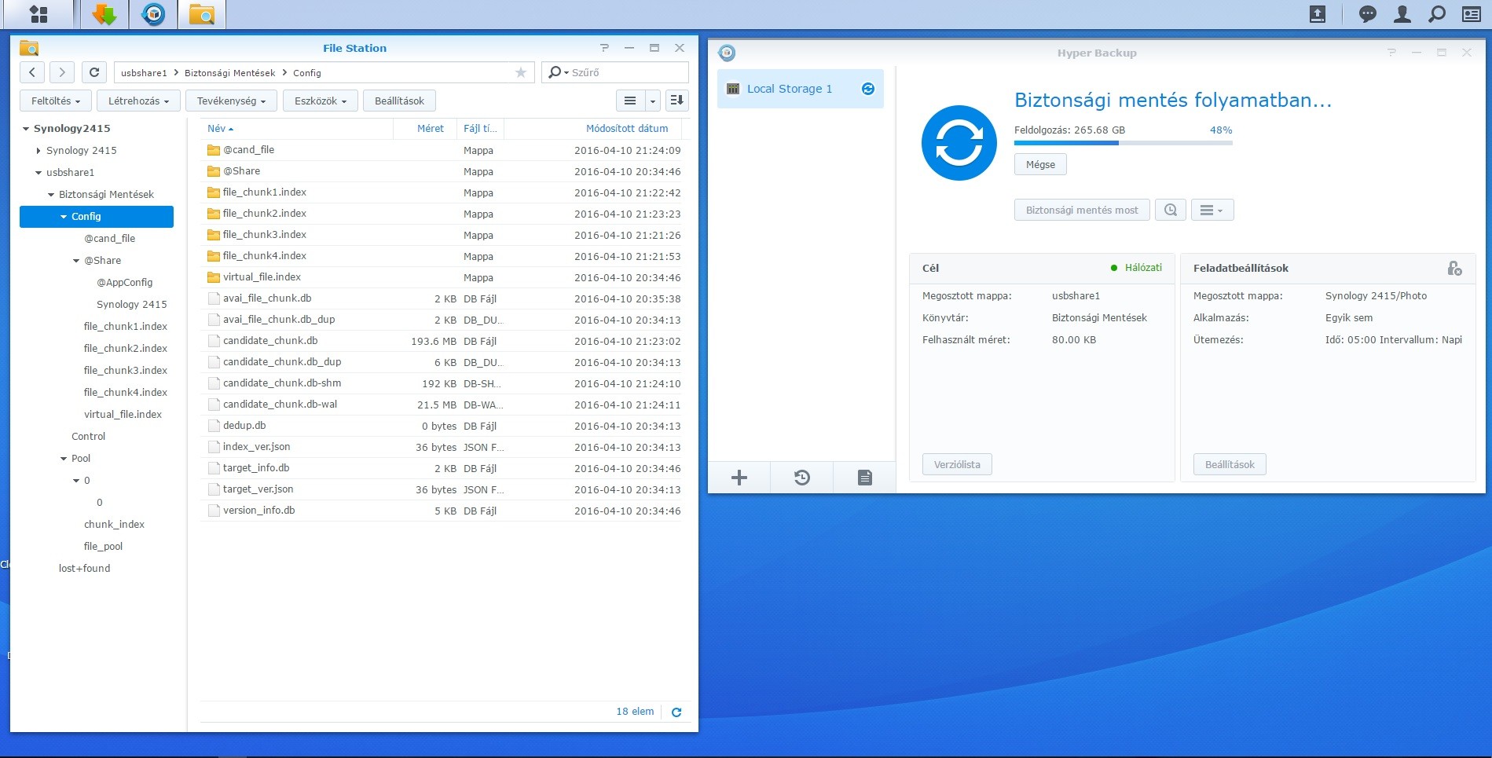Select the @cand_file folder row
The width and height of the screenshot is (1492, 758).
click(441, 150)
